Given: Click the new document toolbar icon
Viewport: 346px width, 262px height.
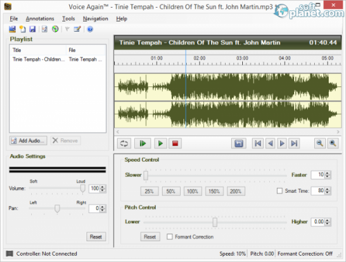Looking at the screenshot, I should click(22, 29).
